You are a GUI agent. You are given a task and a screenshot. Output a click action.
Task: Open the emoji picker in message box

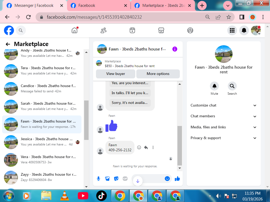click(167, 179)
